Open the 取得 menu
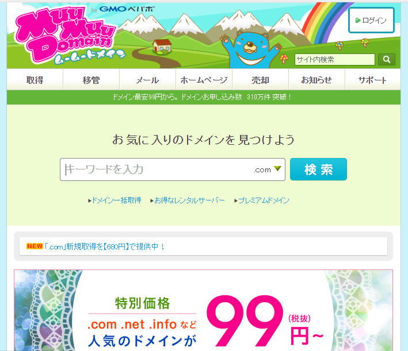 (35, 80)
